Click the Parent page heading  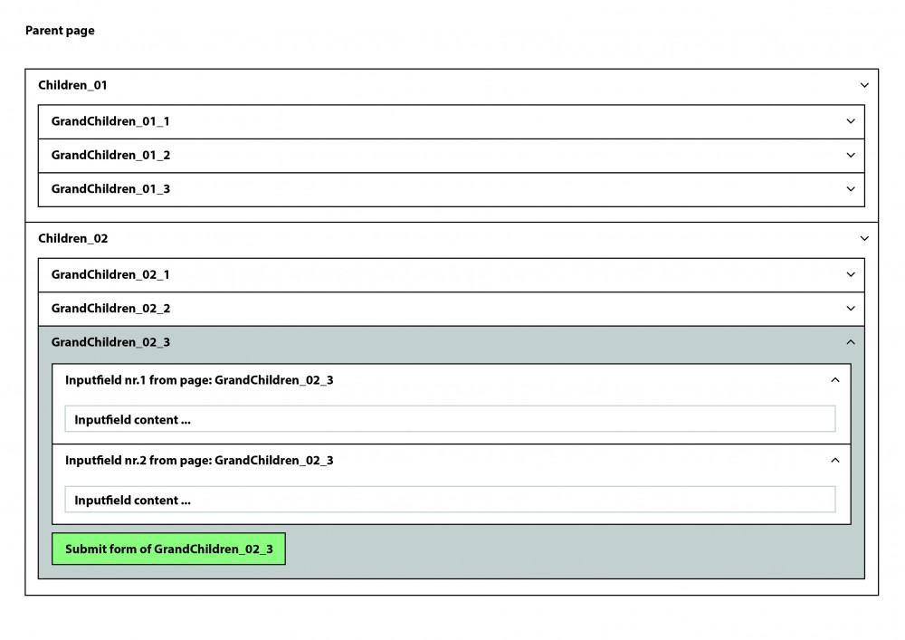pyautogui.click(x=60, y=31)
